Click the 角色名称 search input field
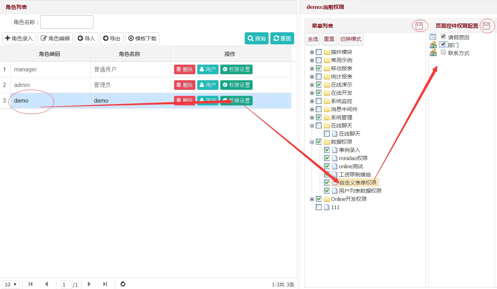Screen dimensions: 497x289 [x=67, y=22]
